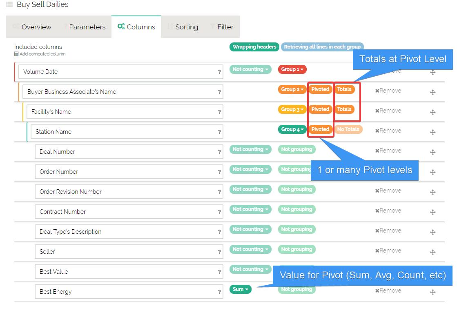Click the calculator icon for Add computed column
This screenshot has width=457, height=326.
click(x=16, y=54)
